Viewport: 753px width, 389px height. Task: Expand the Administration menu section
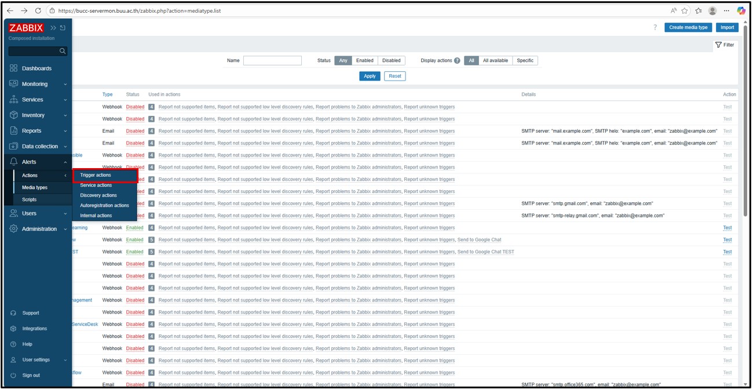pyautogui.click(x=39, y=229)
